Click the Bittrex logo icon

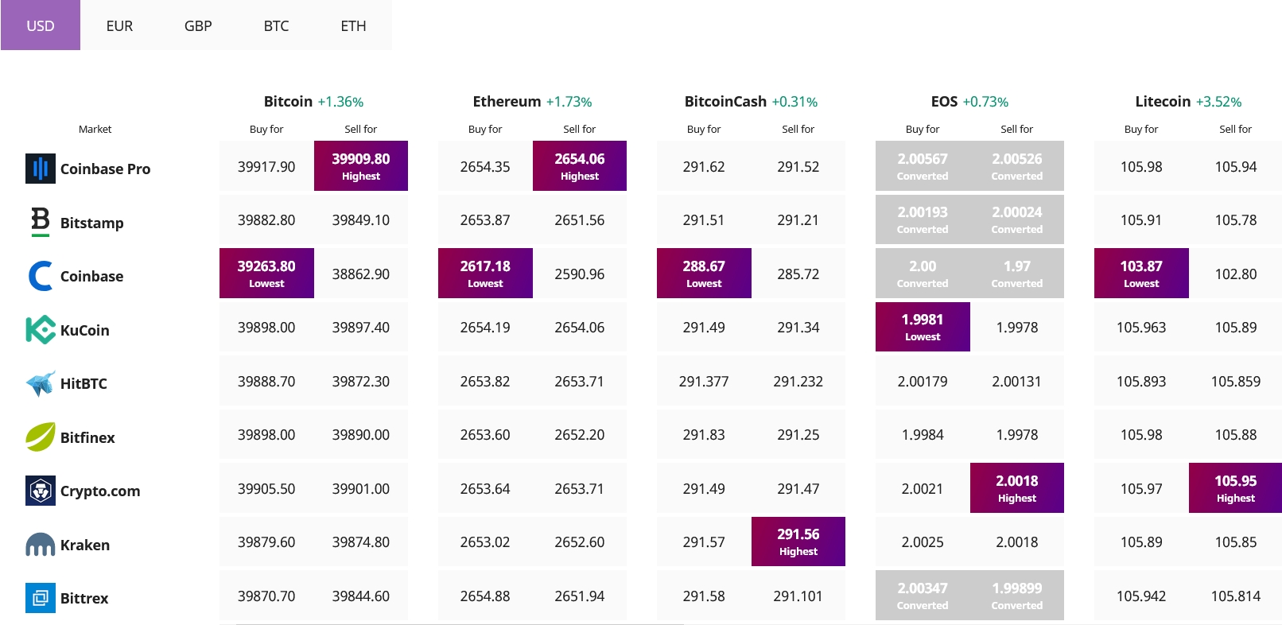(41, 598)
